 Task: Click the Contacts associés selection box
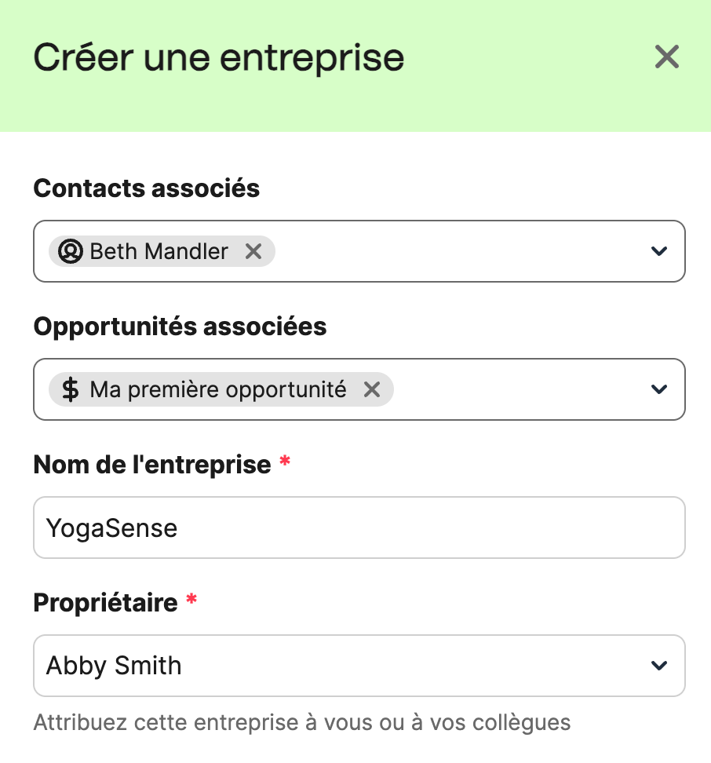[x=471, y=251]
